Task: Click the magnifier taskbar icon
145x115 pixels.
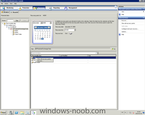Action: (x=28, y=112)
